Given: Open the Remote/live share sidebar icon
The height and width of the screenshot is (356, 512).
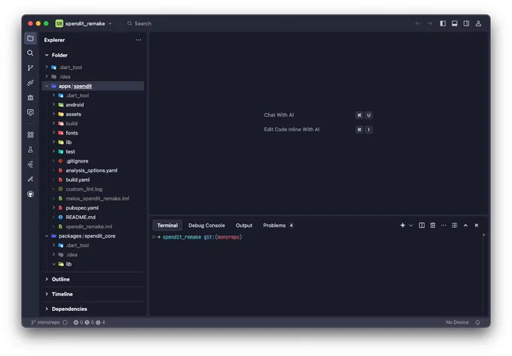Looking at the screenshot, I should click(30, 83).
